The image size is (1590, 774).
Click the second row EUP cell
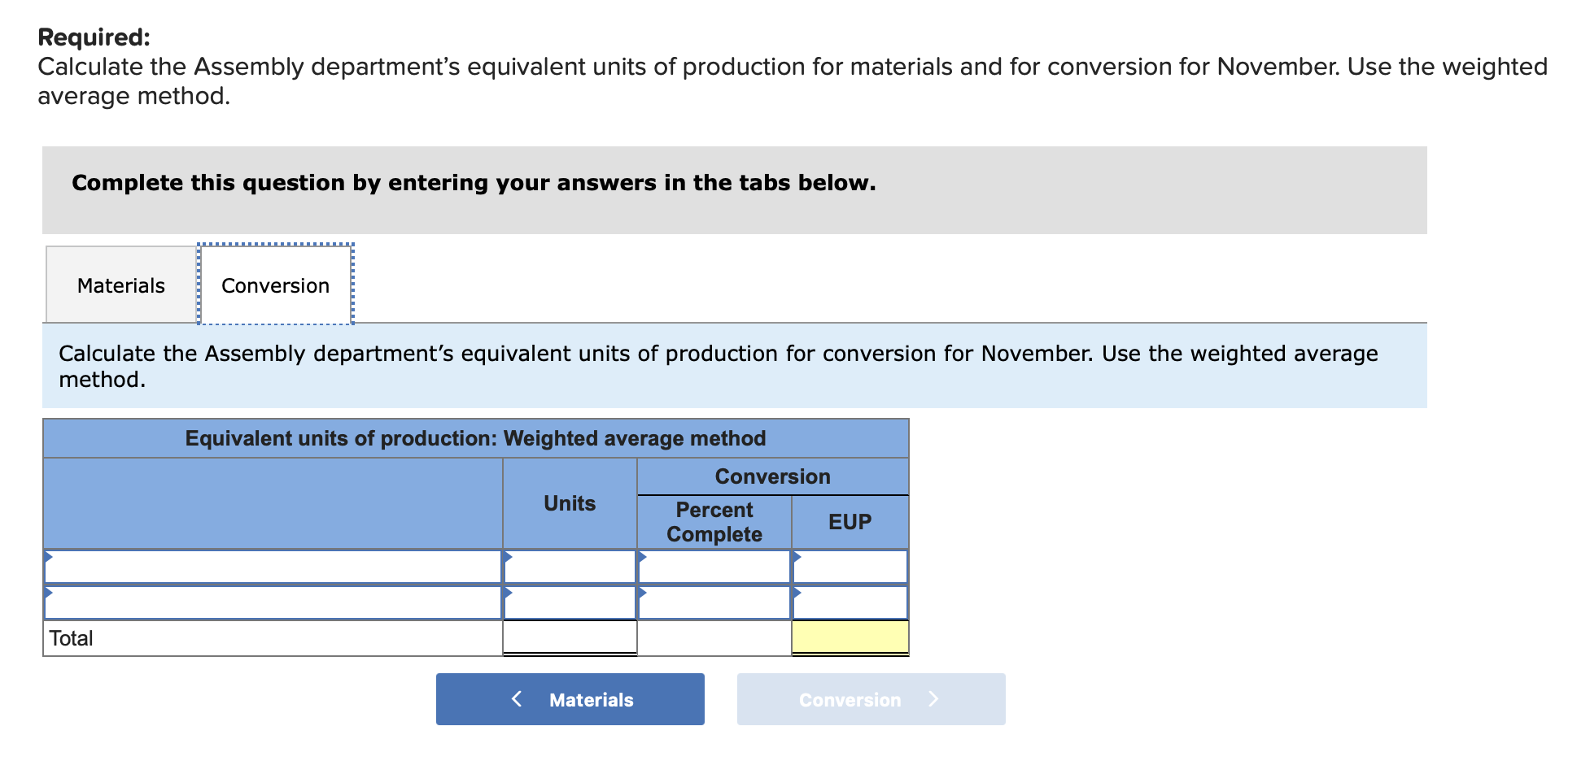point(850,602)
